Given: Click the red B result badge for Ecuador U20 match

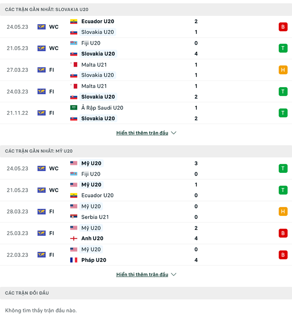Looking at the screenshot, I should (283, 27).
